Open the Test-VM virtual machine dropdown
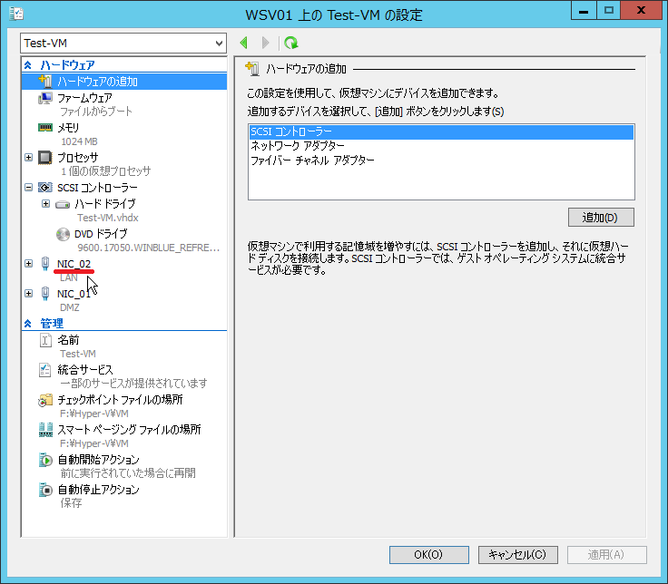668x584 pixels. pos(123,43)
